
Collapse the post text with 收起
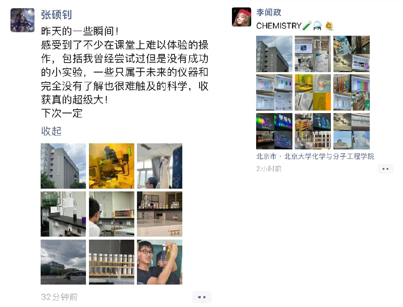51,131
